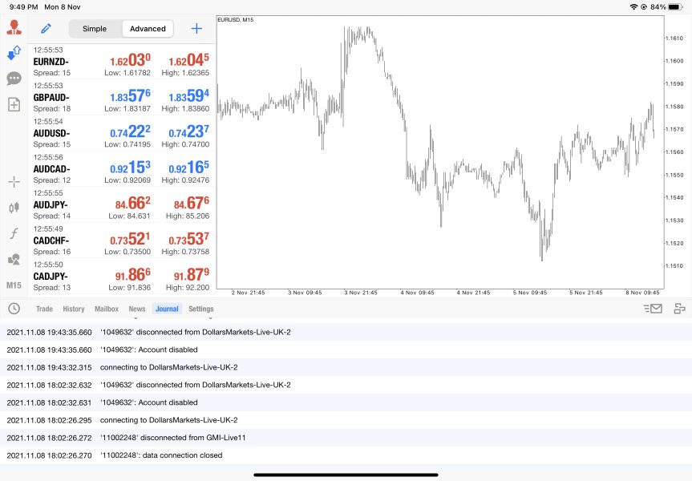This screenshot has height=481, width=692.
Task: Open the accounts person icon
Action: (14, 27)
